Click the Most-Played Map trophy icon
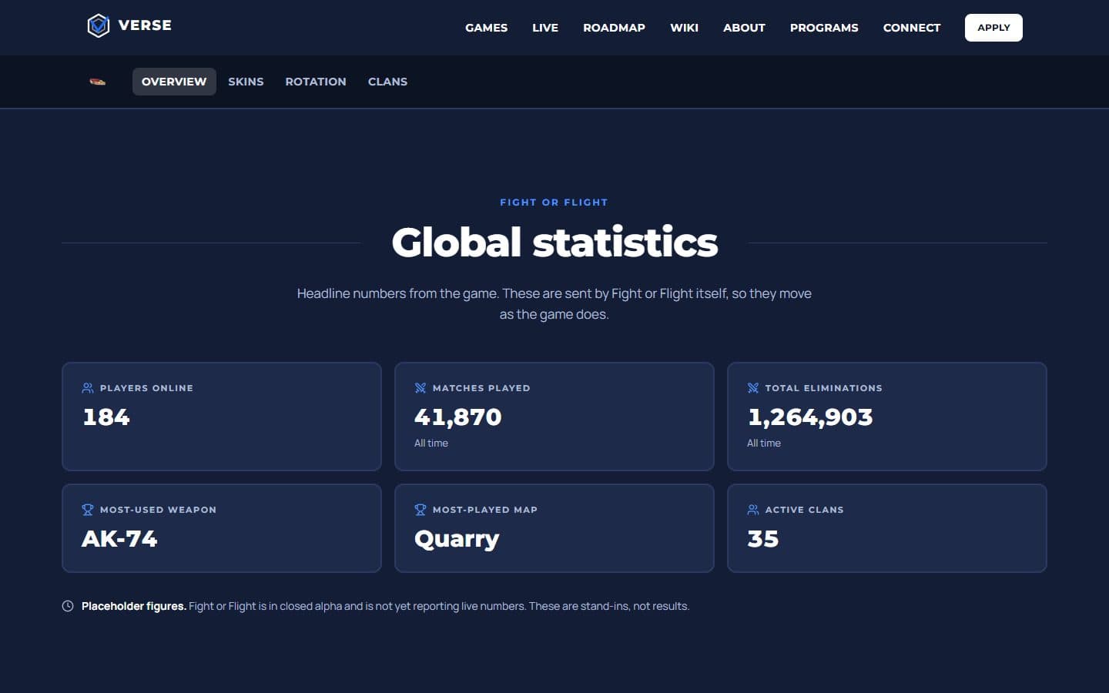The width and height of the screenshot is (1109, 693). pyautogui.click(x=420, y=510)
